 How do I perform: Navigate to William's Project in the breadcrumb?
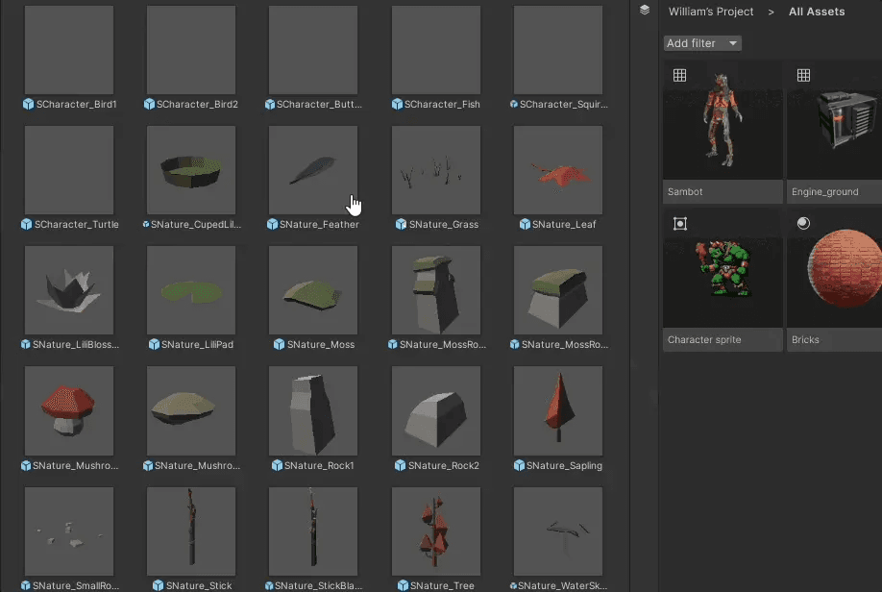711,12
